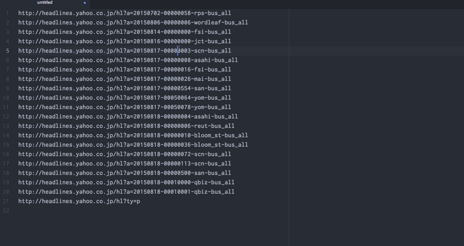Click the URL ending 00000554-san-bus_all
The image size is (464, 246).
point(125,88)
